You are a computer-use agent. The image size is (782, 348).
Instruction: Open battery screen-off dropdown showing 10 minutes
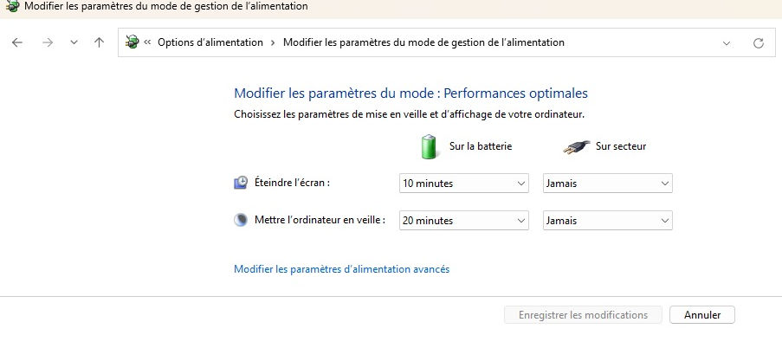[464, 183]
